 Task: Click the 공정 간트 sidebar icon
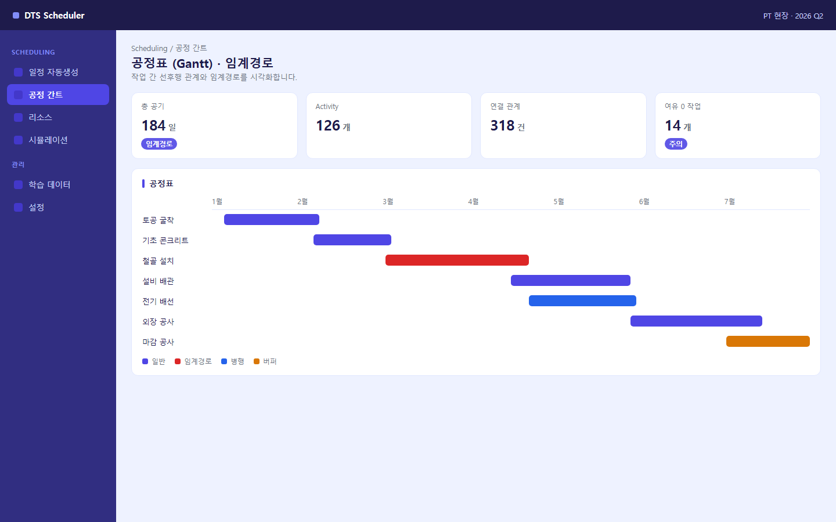pyautogui.click(x=18, y=95)
